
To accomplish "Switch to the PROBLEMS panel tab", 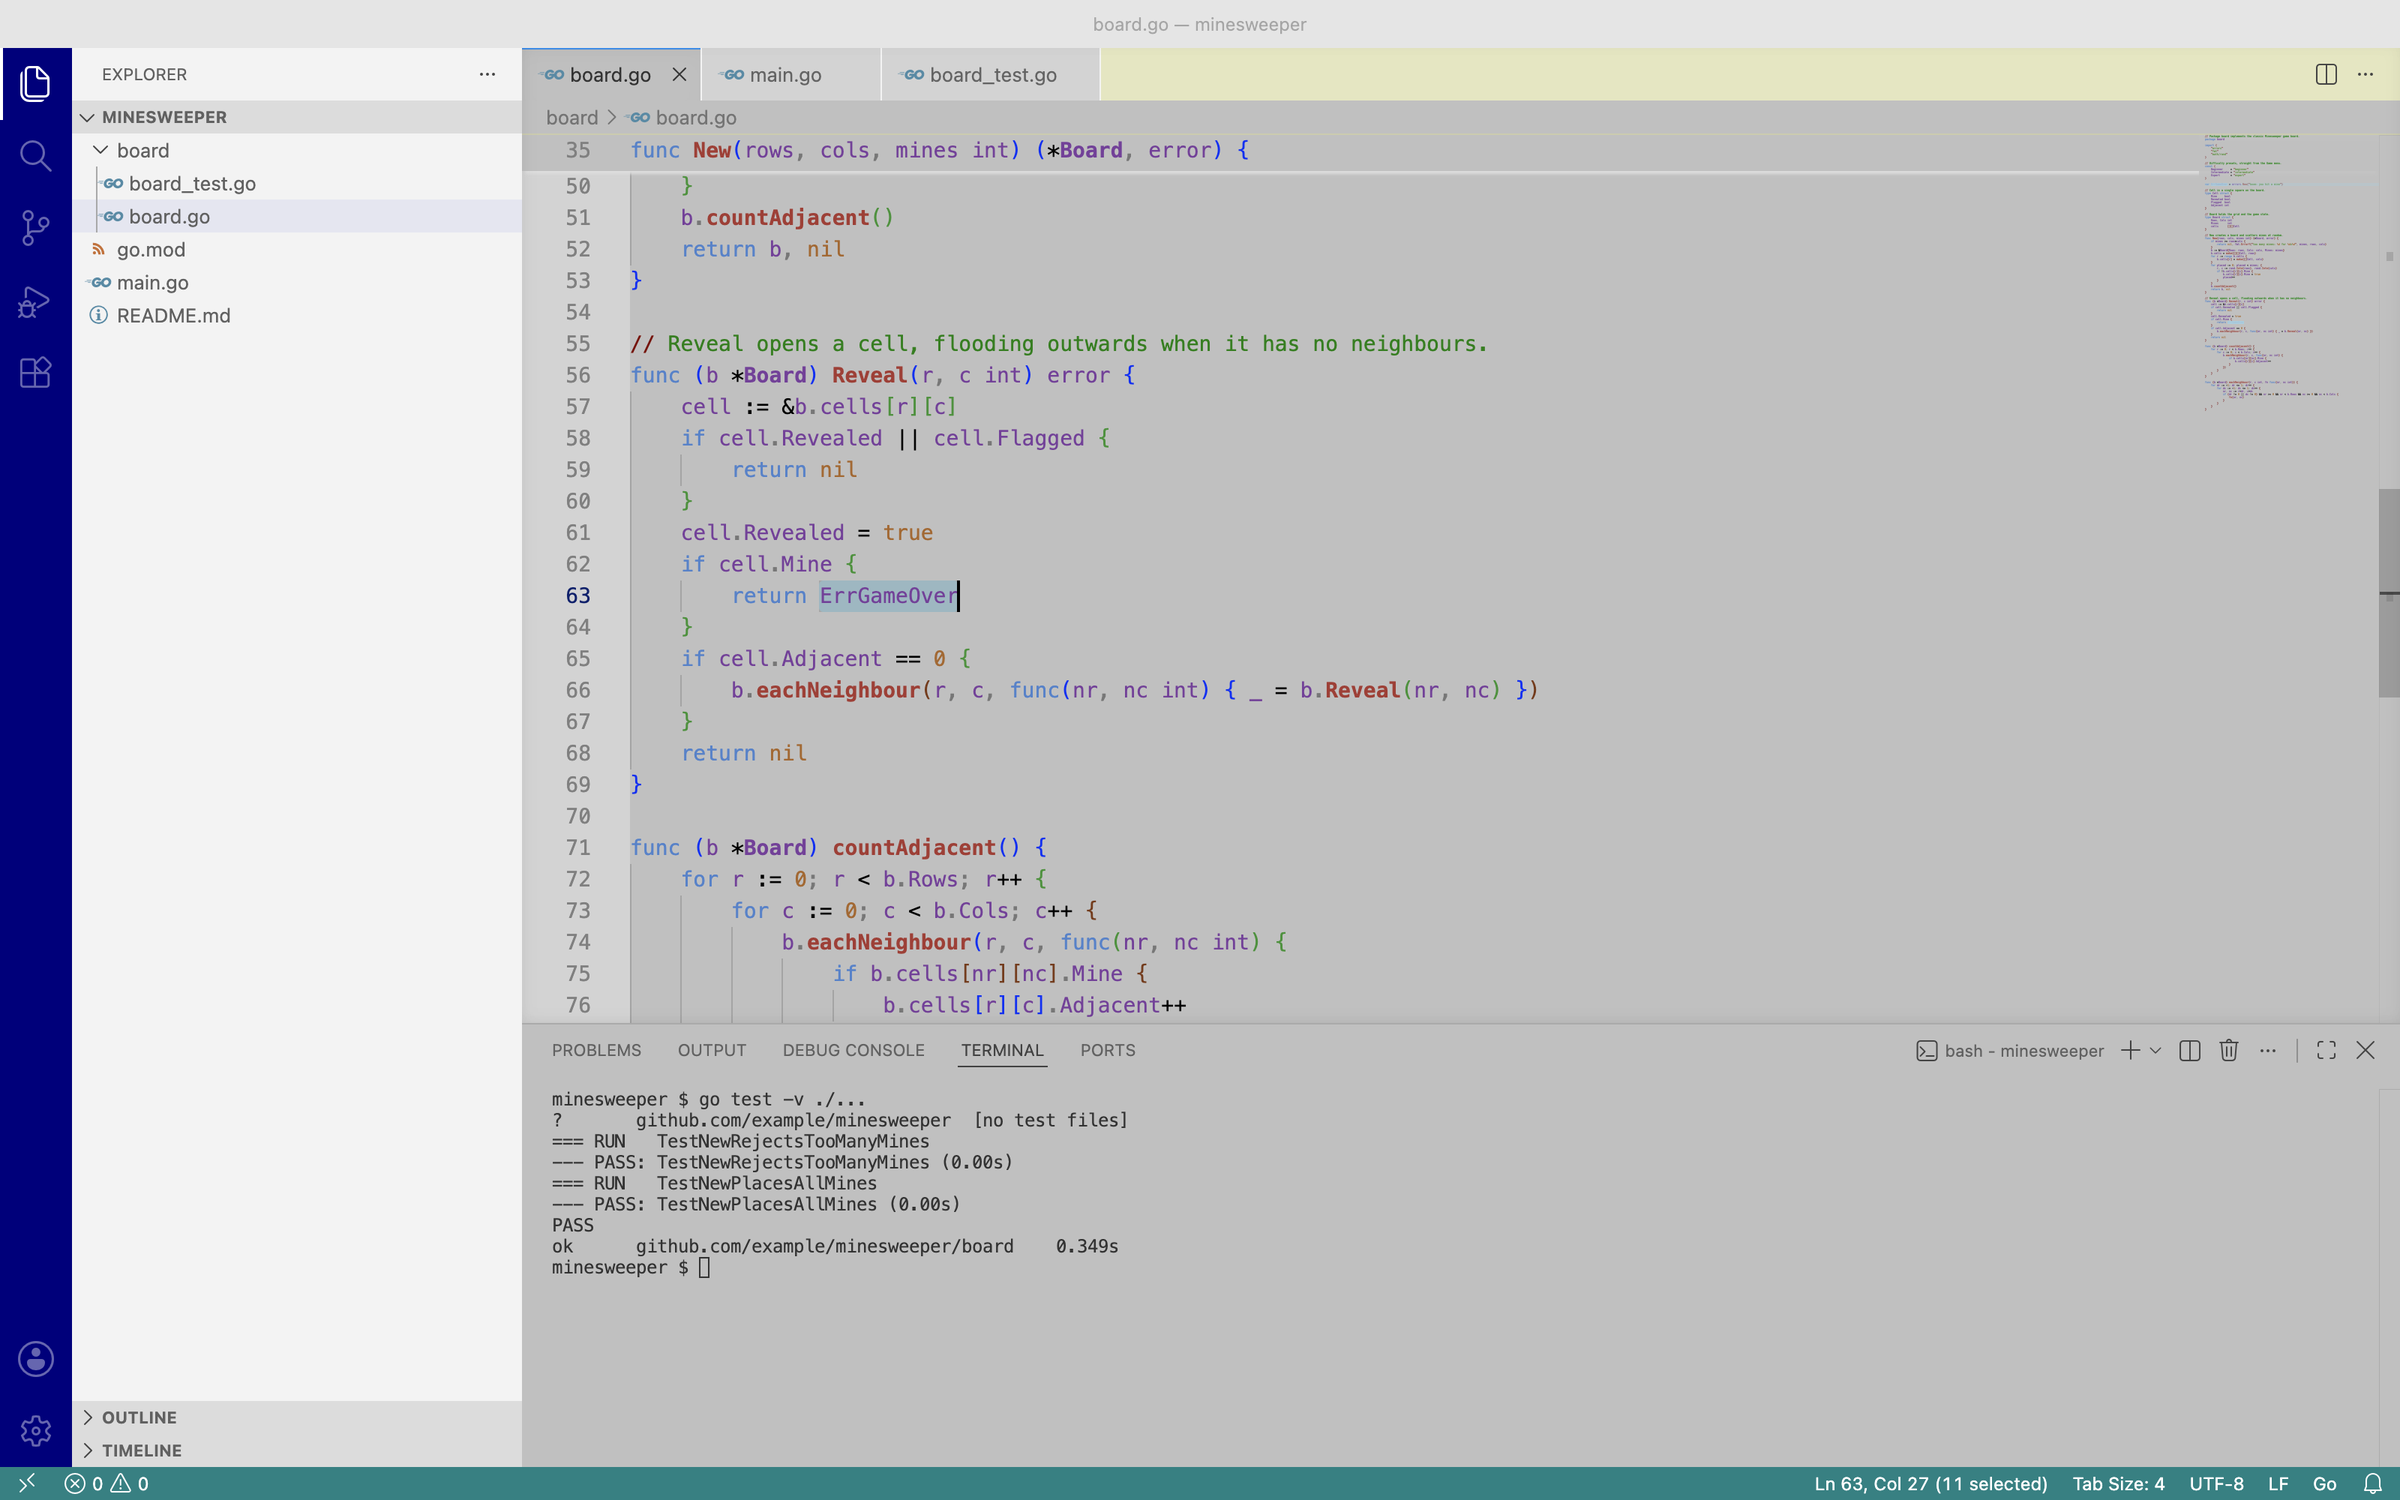I will (x=596, y=1051).
